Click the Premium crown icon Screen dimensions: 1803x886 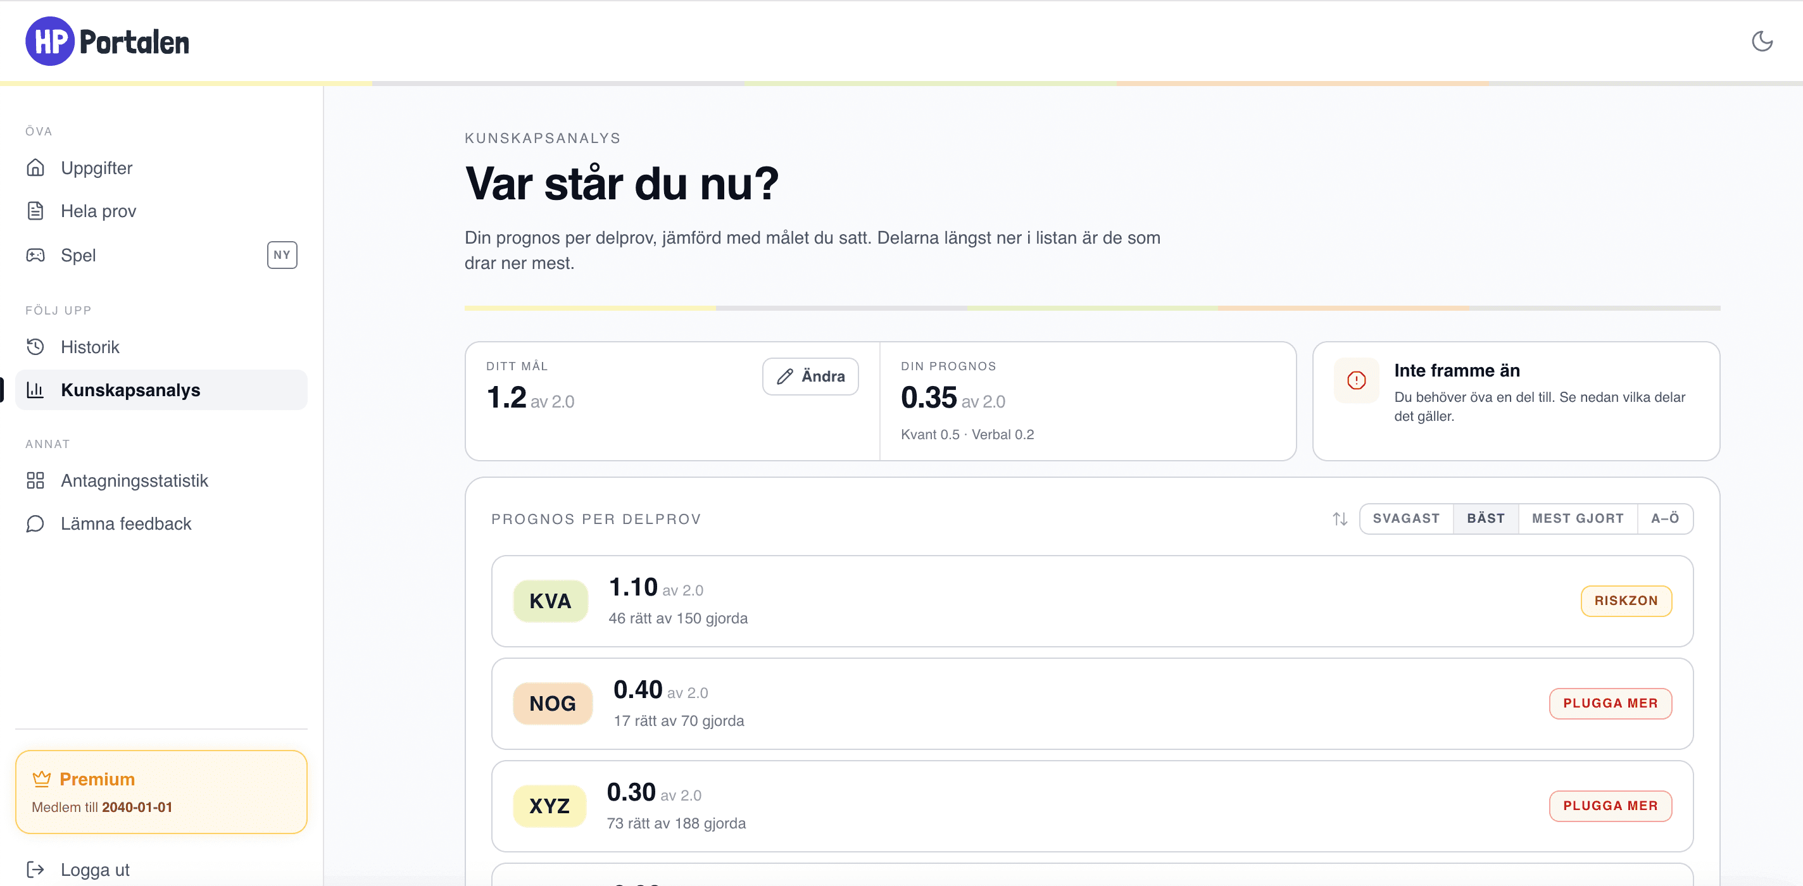click(x=41, y=778)
